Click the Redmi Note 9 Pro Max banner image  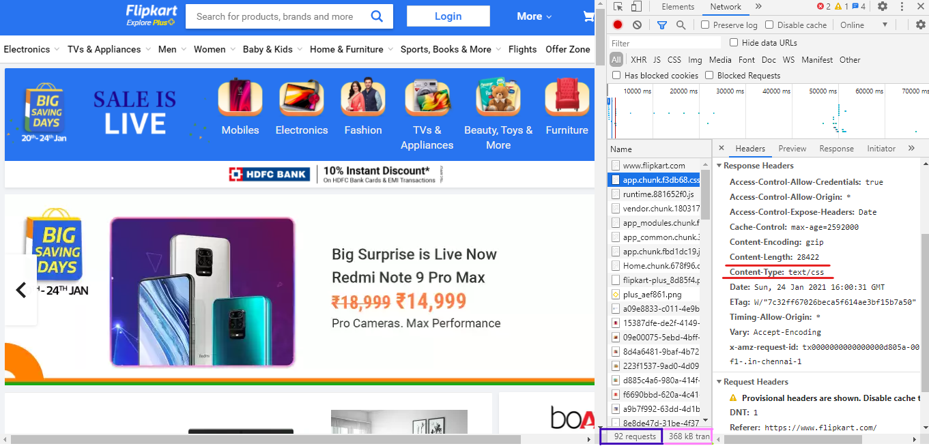pyautogui.click(x=203, y=292)
